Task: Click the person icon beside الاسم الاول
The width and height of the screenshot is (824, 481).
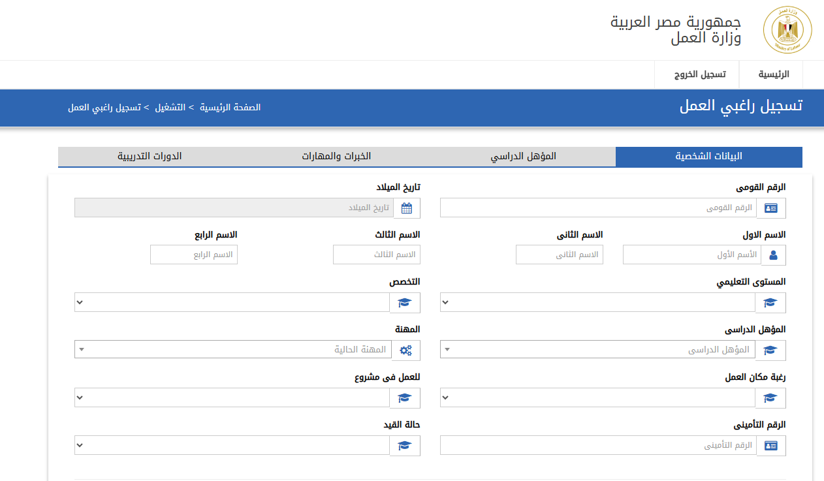Action: tap(774, 255)
